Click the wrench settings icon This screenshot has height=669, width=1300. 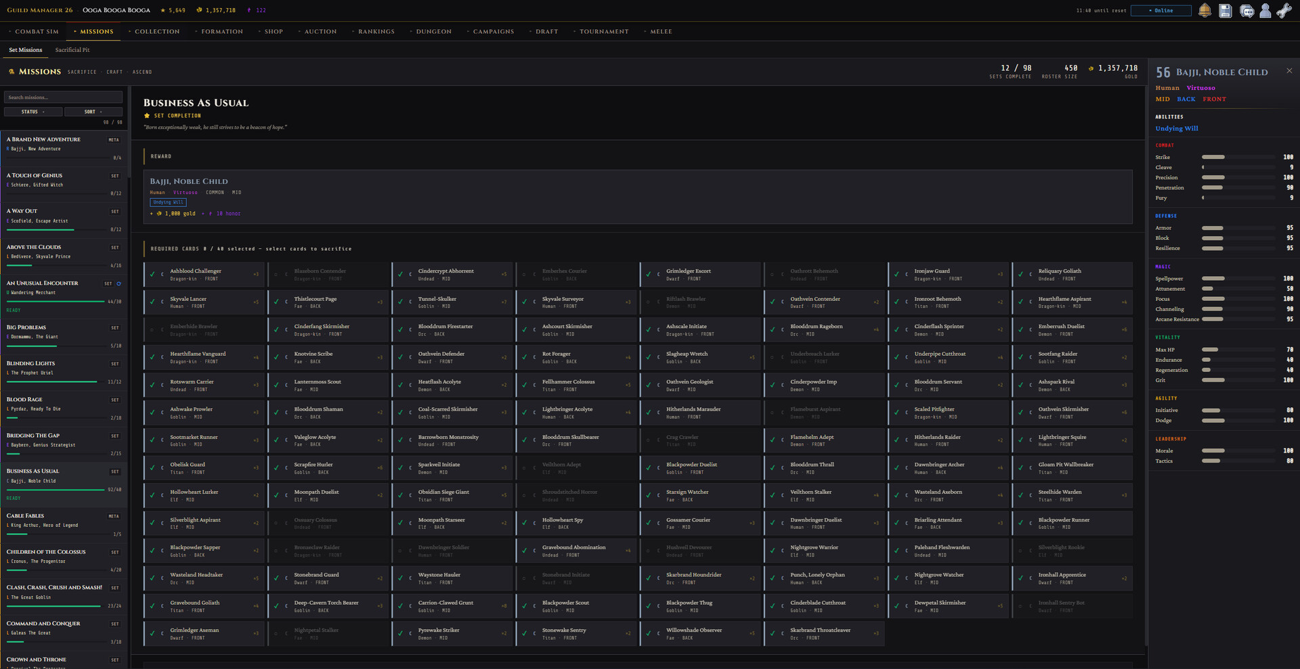click(1285, 11)
